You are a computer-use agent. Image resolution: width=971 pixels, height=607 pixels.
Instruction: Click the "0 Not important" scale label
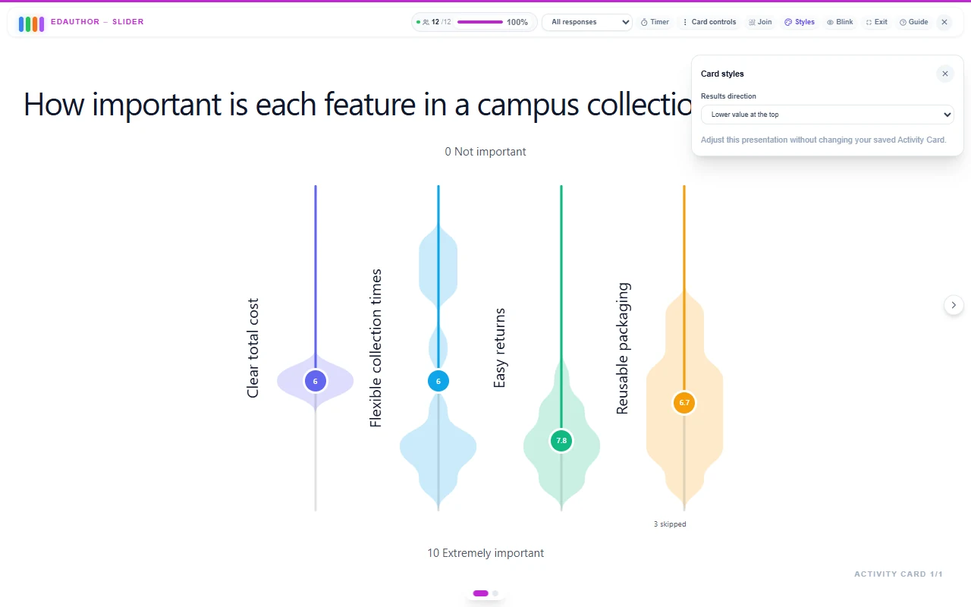[x=485, y=152]
